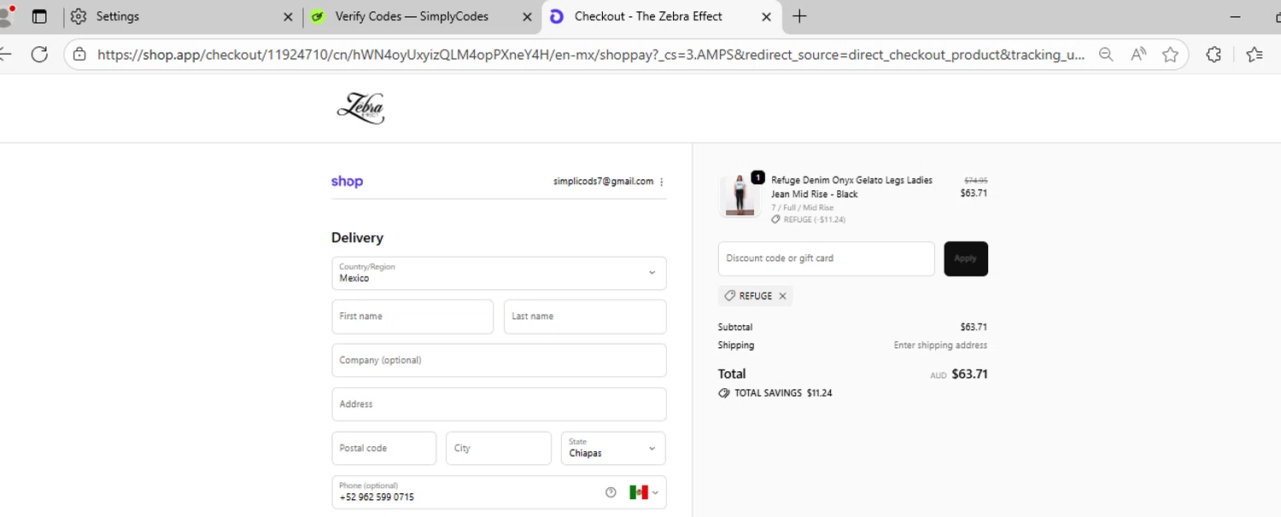The height and width of the screenshot is (517, 1281).
Task: Click the Company (optional) field
Action: point(499,360)
